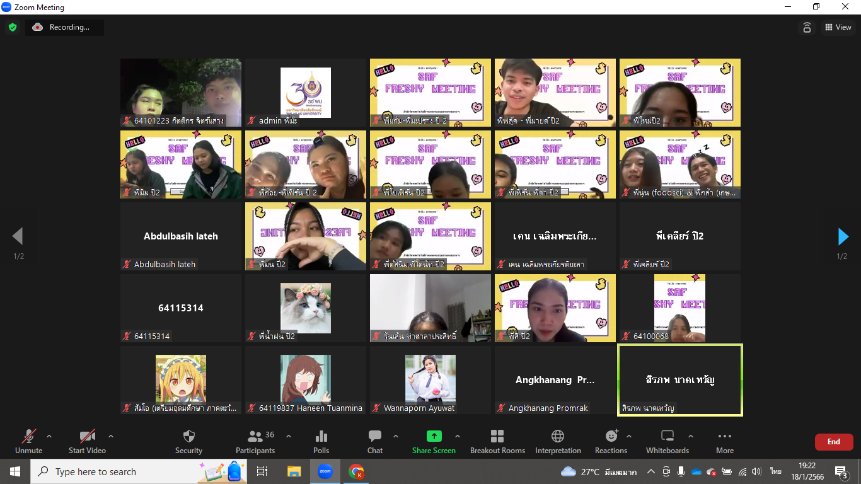Toggle the Recording indicator

[x=64, y=27]
